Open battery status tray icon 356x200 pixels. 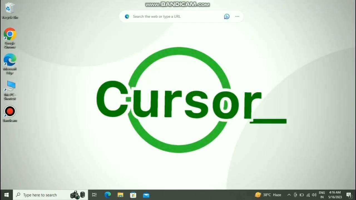tap(301, 195)
